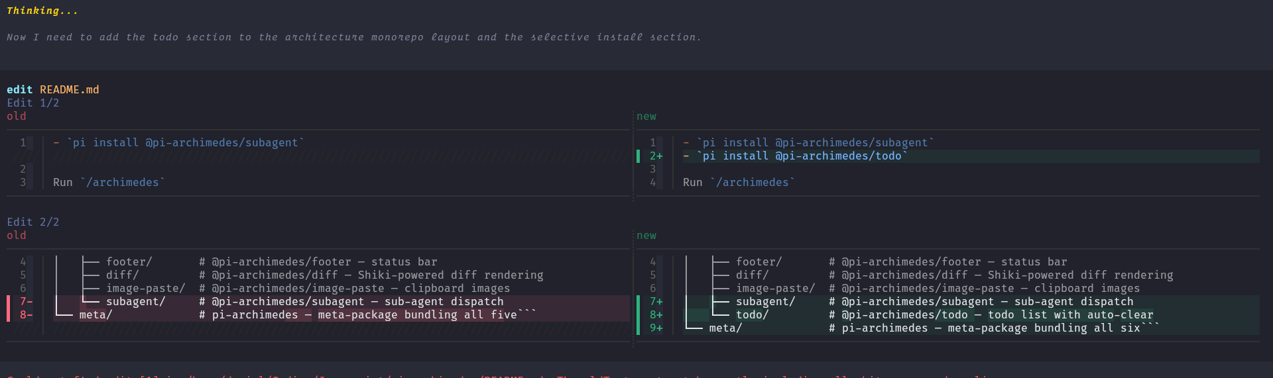Click the "9+" added-line number
The width and height of the screenshot is (1273, 378).
click(x=656, y=328)
